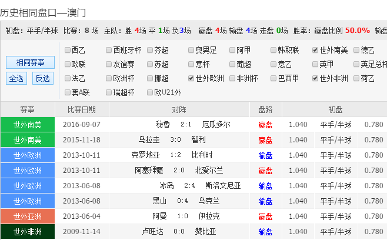This screenshot has width=387, height=240.
Task: Check the 欧联 checkbox
Action: tap(68, 64)
